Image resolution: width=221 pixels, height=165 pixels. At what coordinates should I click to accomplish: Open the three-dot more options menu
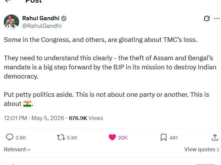point(217,18)
